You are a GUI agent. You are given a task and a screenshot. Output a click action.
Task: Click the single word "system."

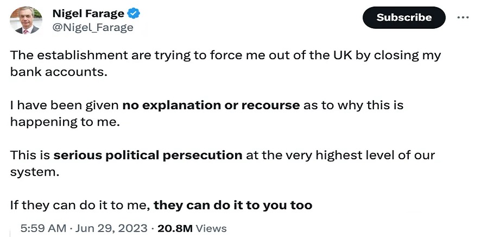32,171
